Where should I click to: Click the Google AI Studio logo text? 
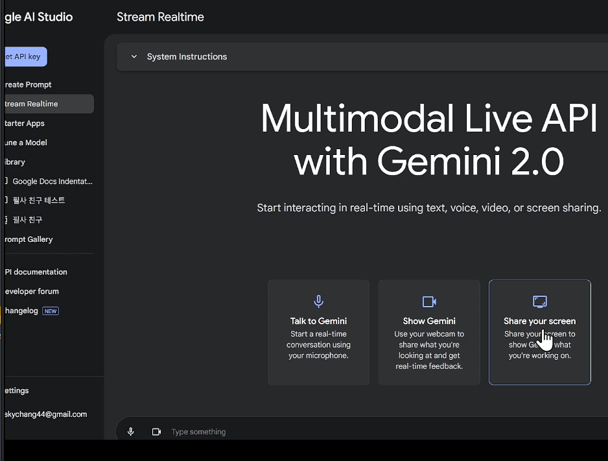(39, 17)
